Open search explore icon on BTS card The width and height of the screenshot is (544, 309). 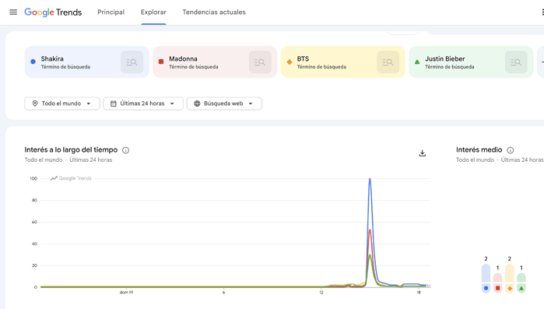click(x=388, y=62)
